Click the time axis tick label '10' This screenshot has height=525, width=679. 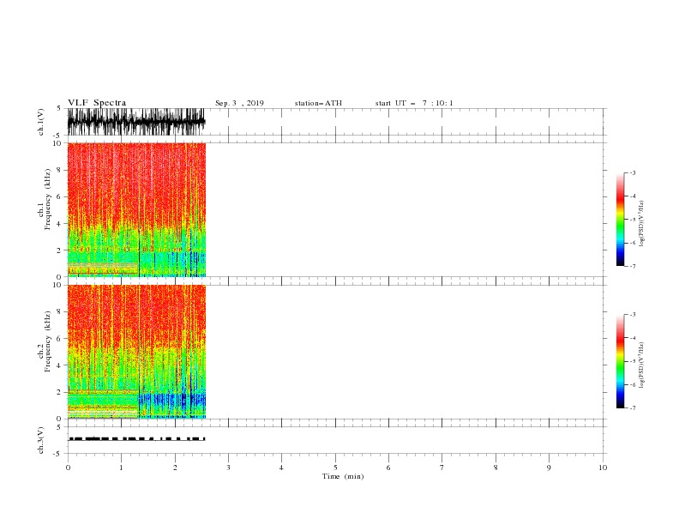(x=603, y=468)
